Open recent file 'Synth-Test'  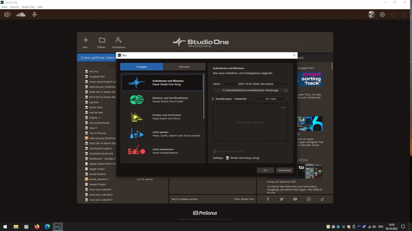96,107
